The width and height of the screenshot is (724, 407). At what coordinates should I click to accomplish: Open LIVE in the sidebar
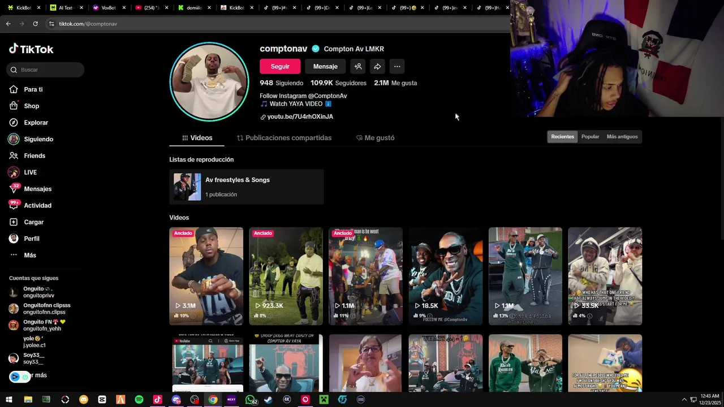tap(23, 172)
